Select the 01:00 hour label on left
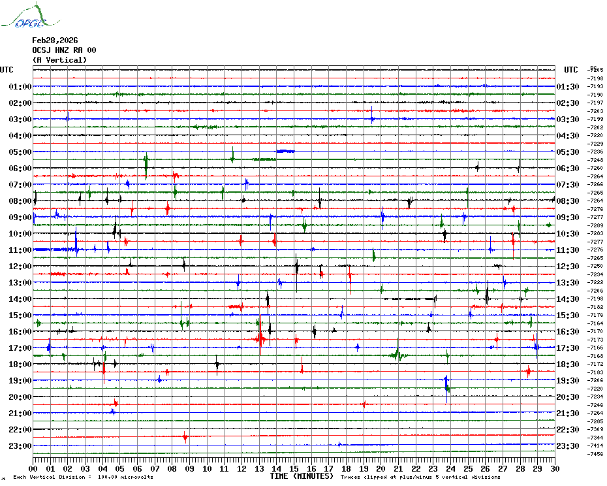Viewport: 607px width, 486px height. click(20, 87)
